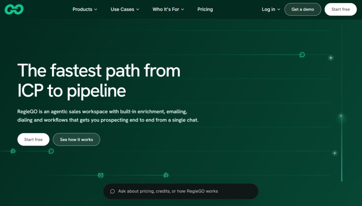Expand the Who It's For chevron
Screen dimensions: 362x206
183,10
